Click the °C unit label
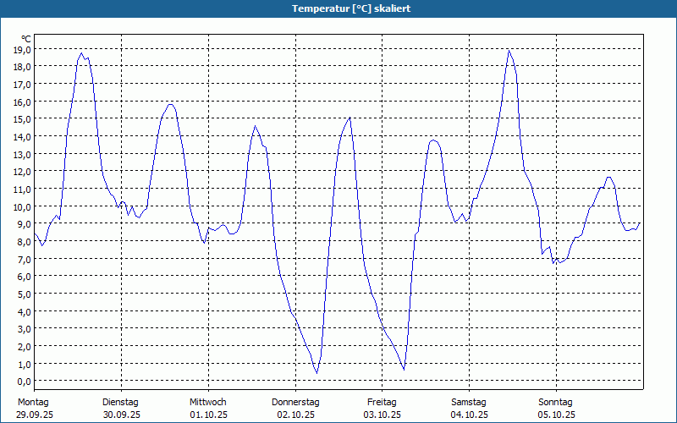Image resolution: width=677 pixels, height=423 pixels. [x=26, y=39]
